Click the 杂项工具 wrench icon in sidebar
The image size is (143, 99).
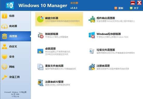(4, 77)
